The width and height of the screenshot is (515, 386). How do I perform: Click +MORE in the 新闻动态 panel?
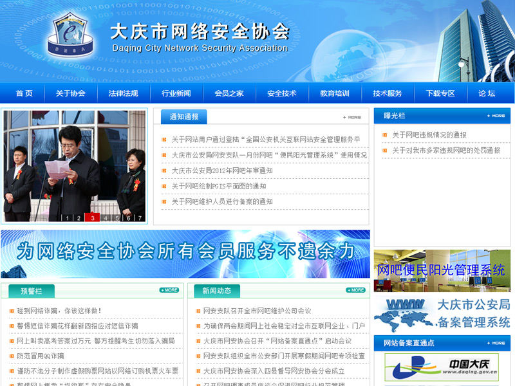tap(355, 289)
